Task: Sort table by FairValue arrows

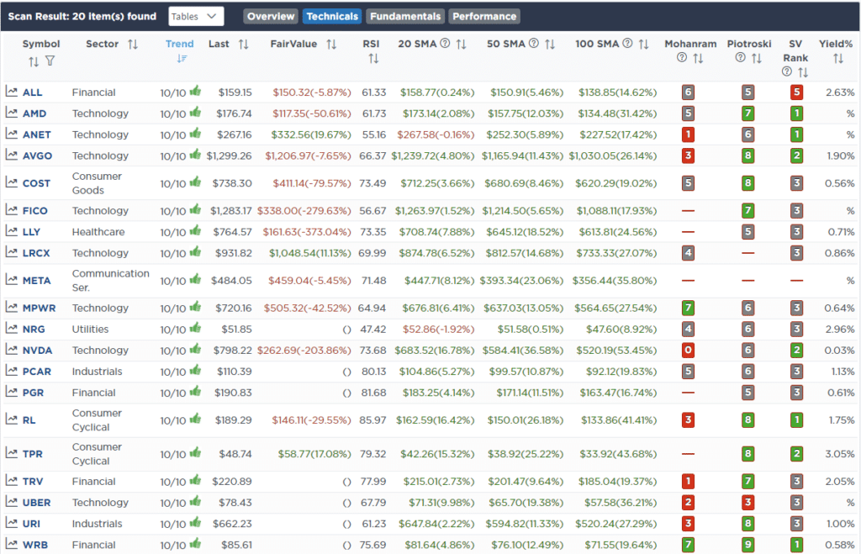Action: tap(331, 44)
